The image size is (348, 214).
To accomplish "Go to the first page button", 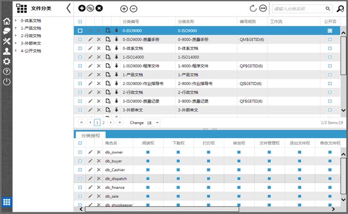I will pyautogui.click(x=82, y=122).
